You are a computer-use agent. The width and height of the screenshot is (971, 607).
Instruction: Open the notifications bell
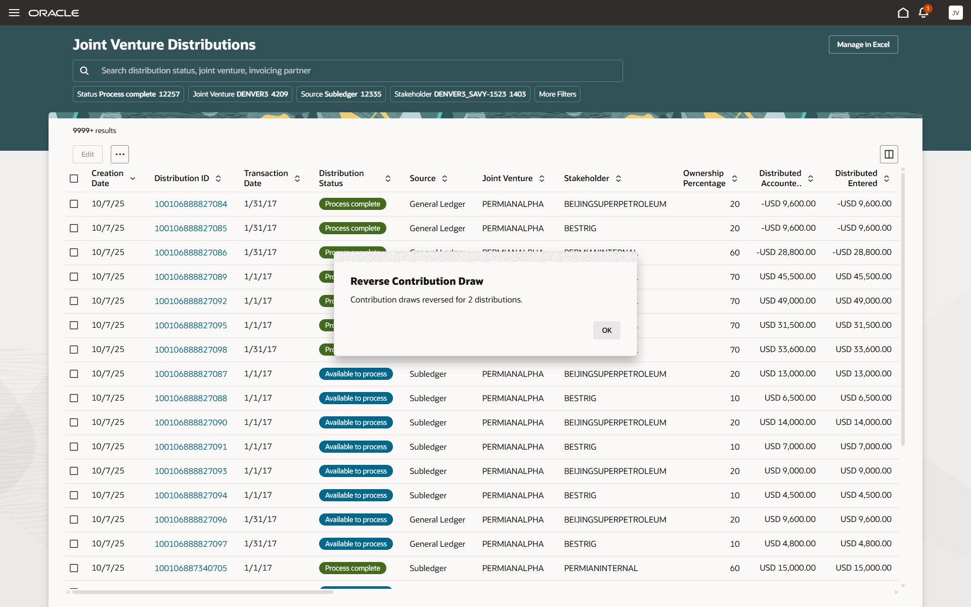pyautogui.click(x=923, y=13)
